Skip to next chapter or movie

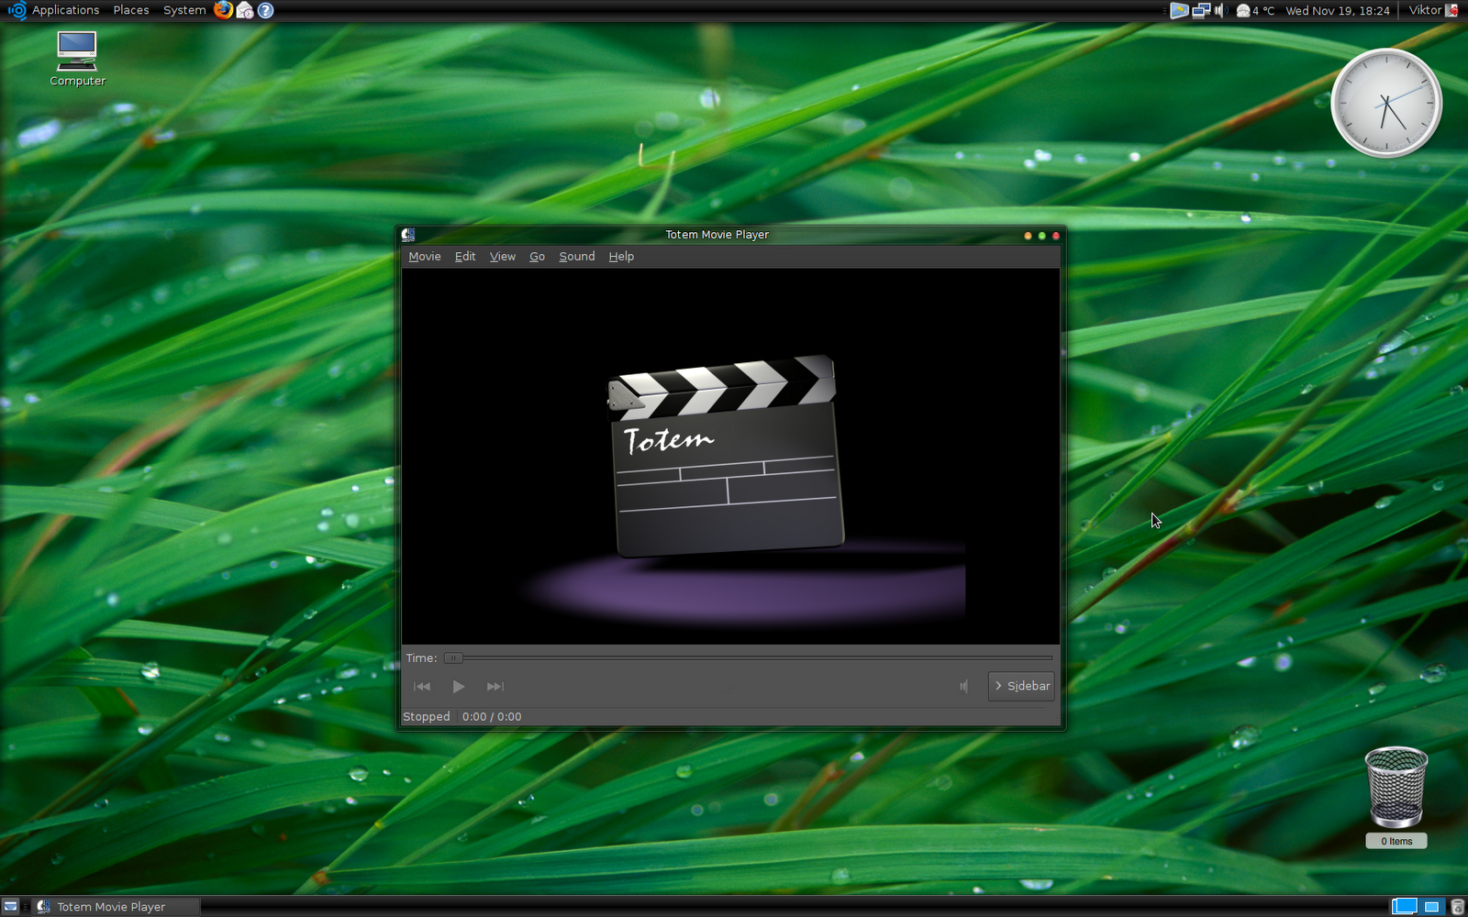point(495,686)
